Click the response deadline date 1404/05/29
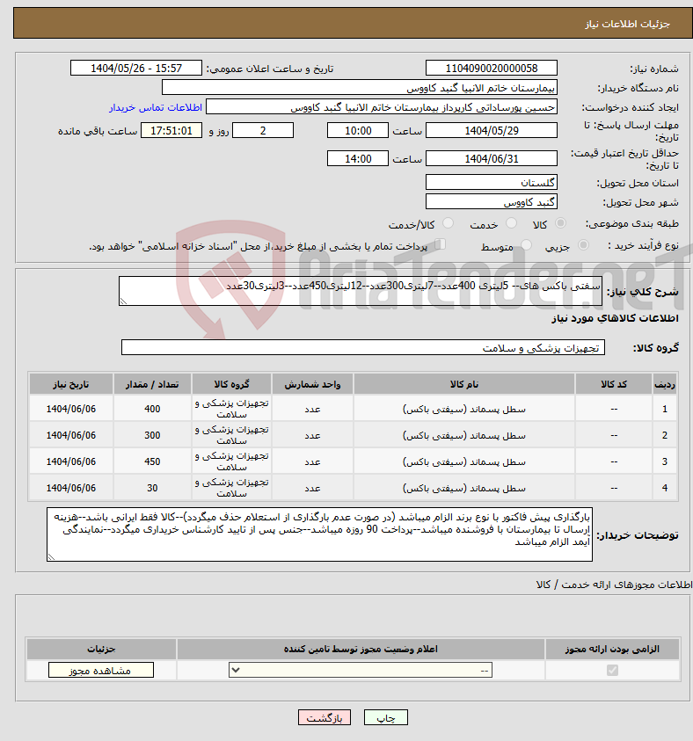The image size is (693, 741). pyautogui.click(x=491, y=130)
